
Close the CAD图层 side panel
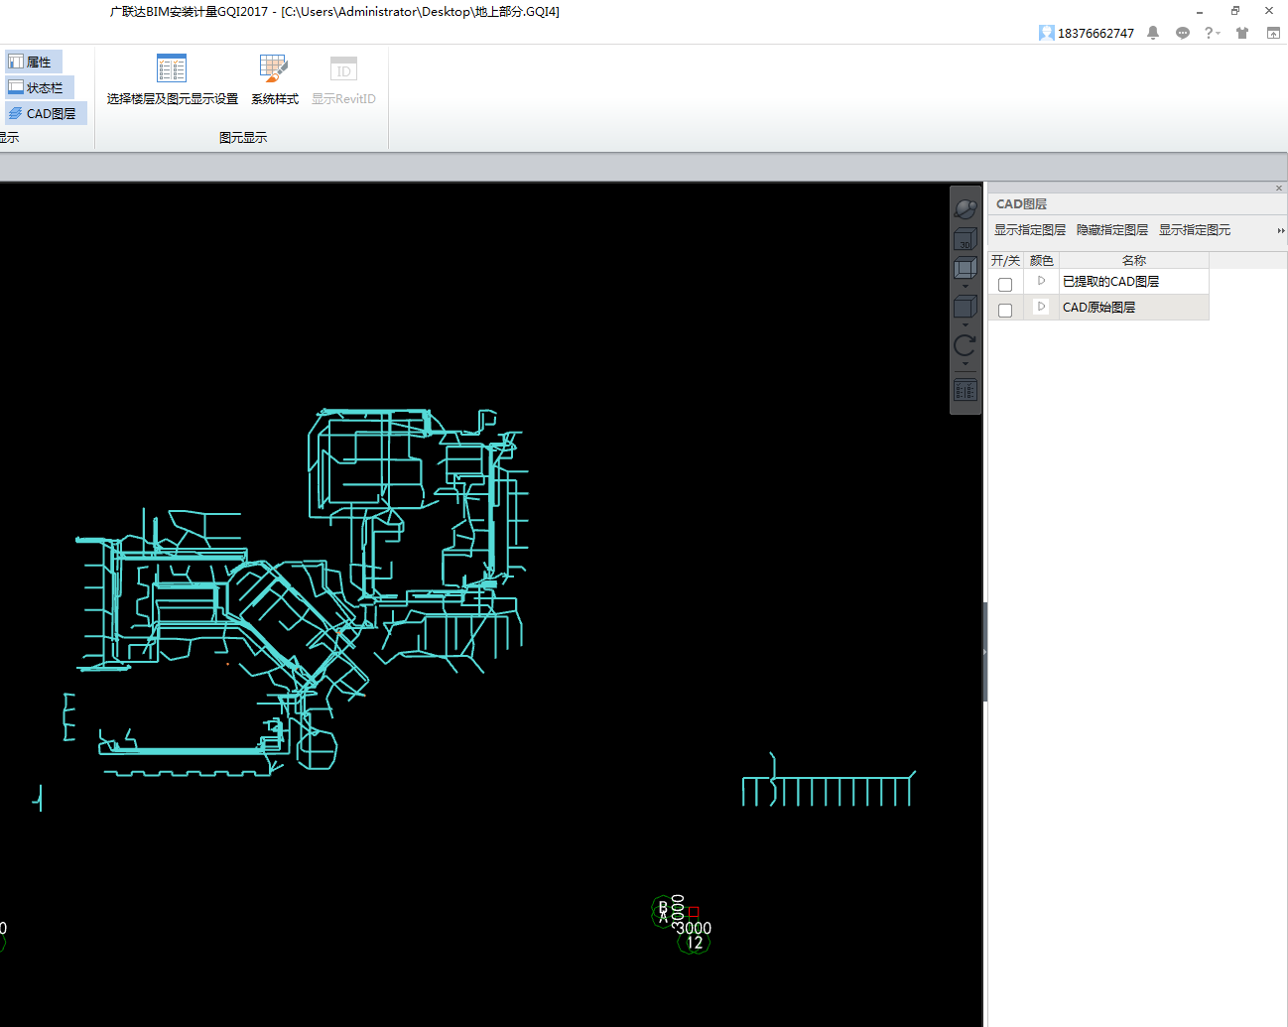point(1279,188)
